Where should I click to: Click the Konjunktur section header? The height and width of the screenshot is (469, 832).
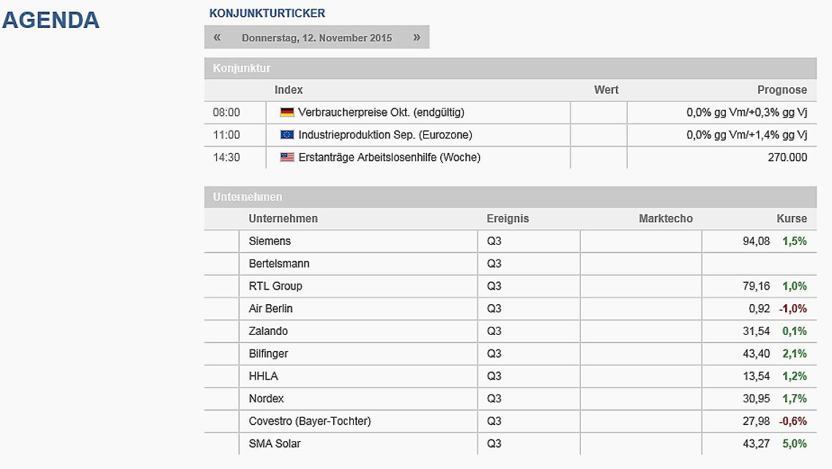tap(242, 68)
